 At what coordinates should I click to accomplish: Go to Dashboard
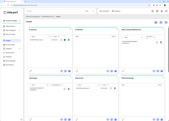pos(104,11)
